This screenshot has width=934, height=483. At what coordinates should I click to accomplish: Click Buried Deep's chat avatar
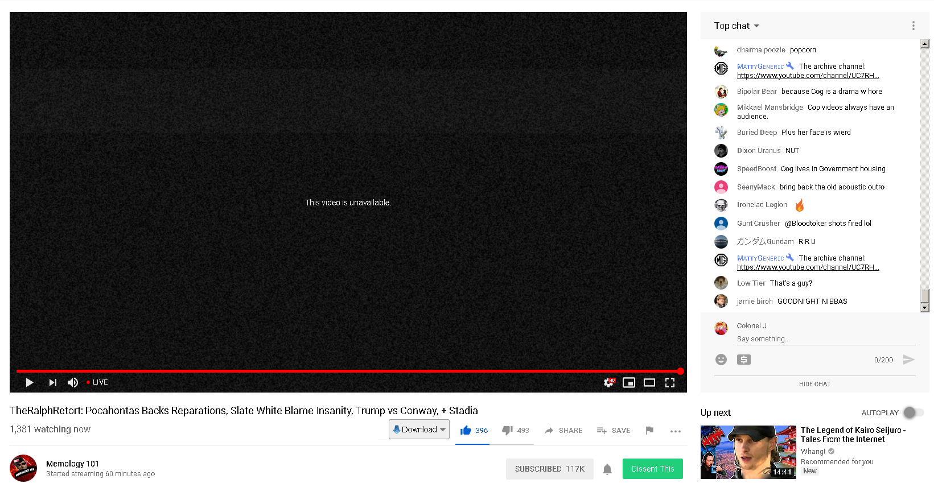(721, 133)
